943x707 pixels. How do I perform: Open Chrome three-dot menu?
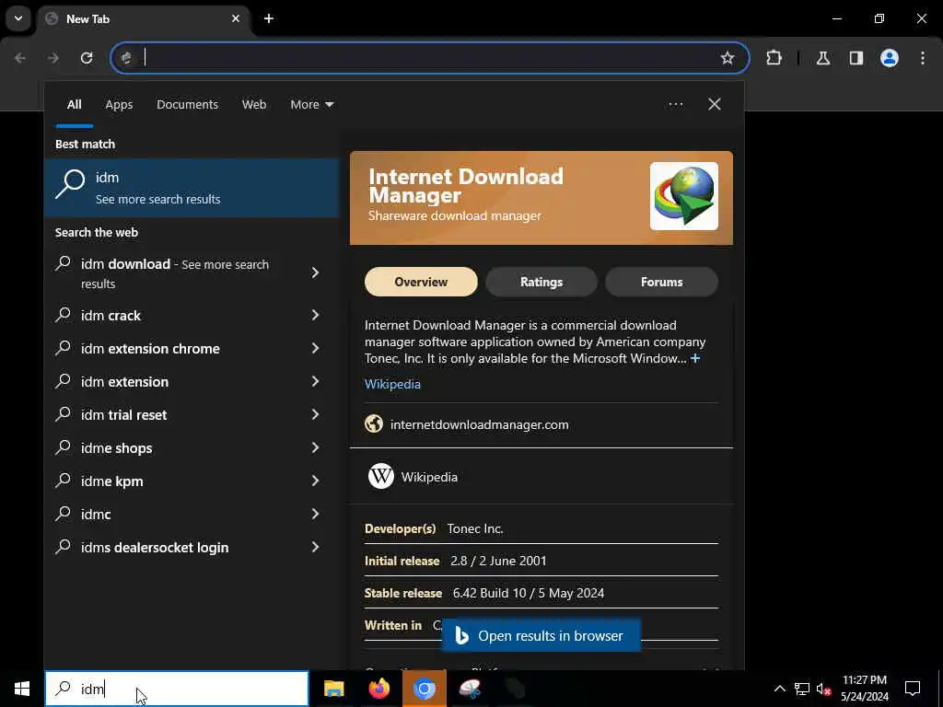[923, 58]
